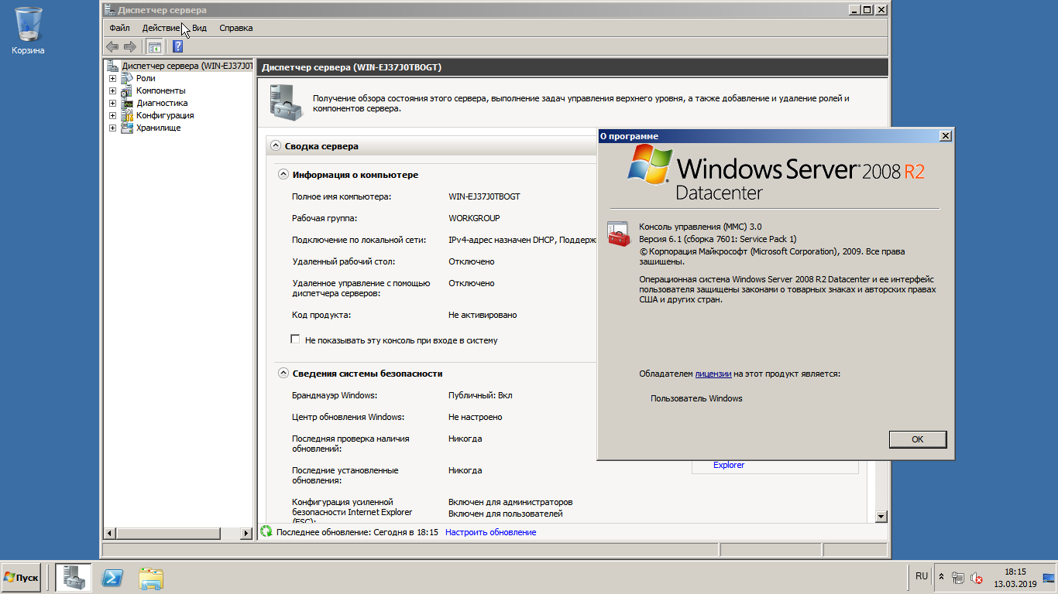Click the Explorer link behind the dialog

729,465
